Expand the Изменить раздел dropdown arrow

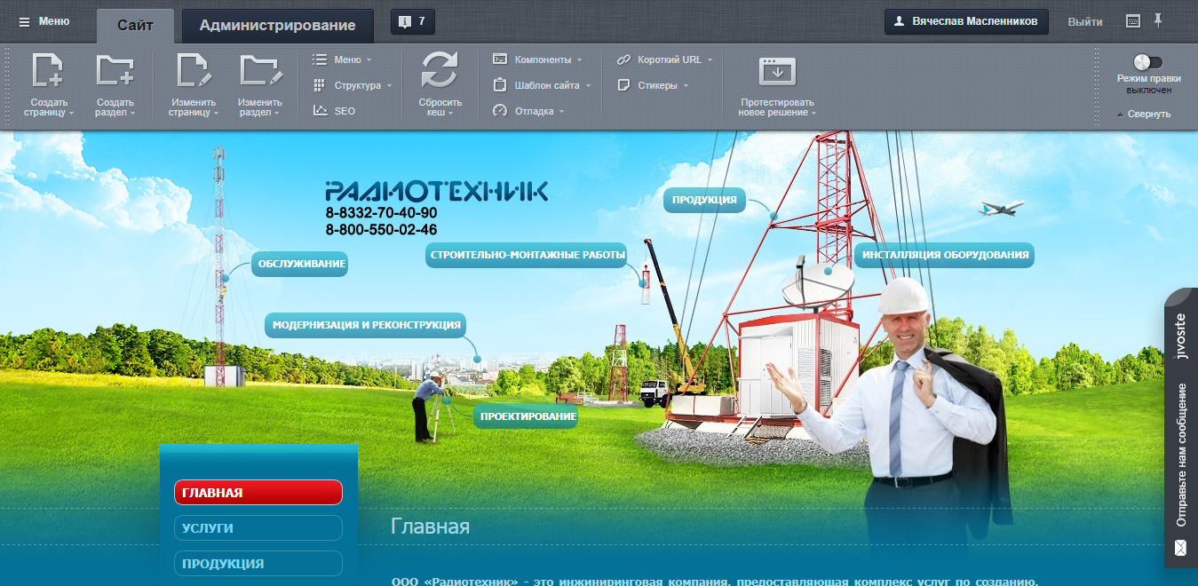(276, 114)
